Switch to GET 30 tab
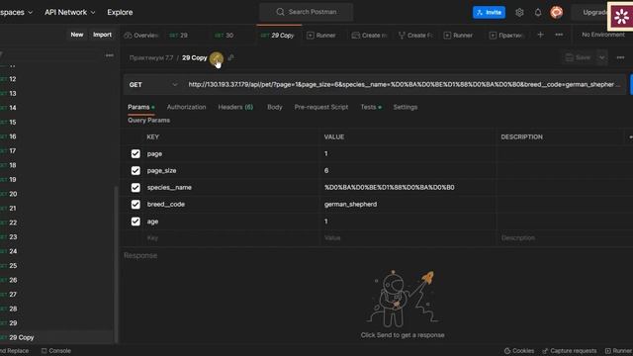 [225, 36]
